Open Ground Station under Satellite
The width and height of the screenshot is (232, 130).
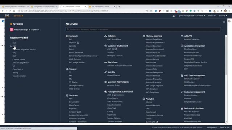point(113,75)
